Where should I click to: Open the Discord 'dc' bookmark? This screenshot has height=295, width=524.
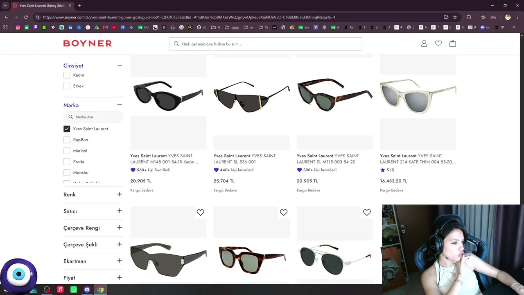click(485, 27)
